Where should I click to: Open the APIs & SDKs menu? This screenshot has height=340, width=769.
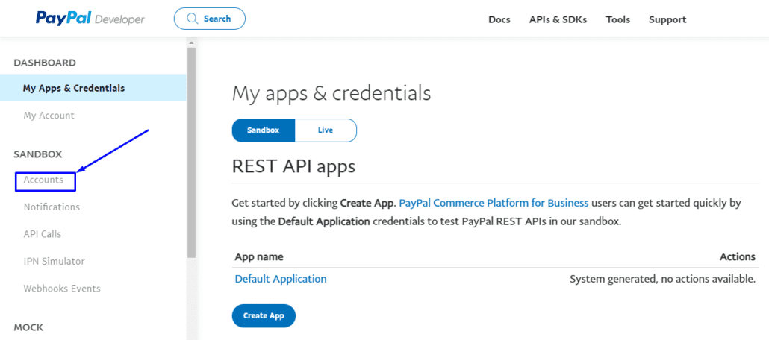point(558,19)
